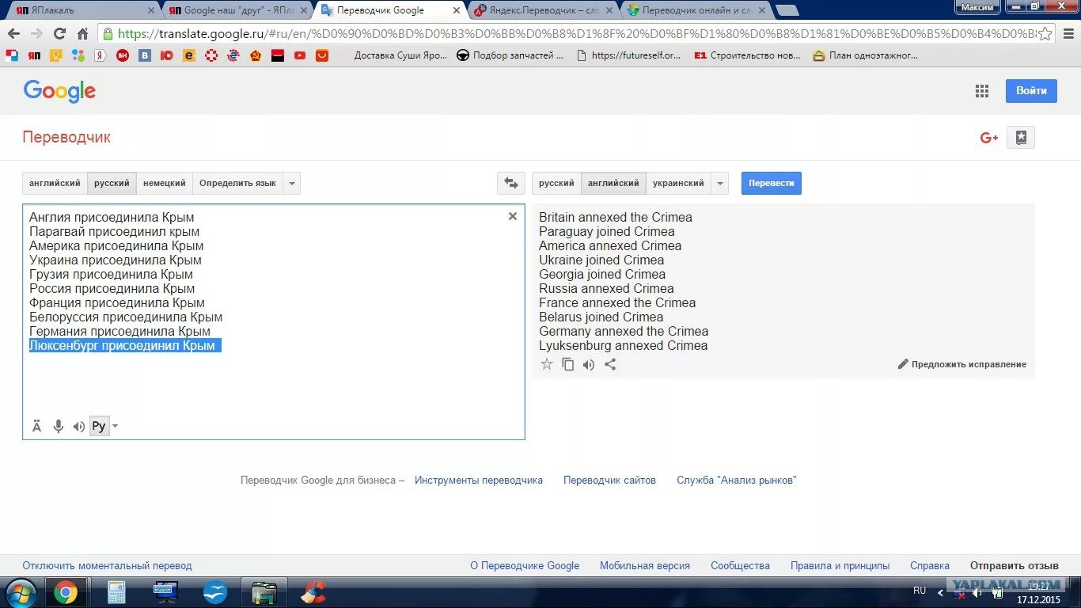Select украинский as target language
This screenshot has height=608, width=1081.
pos(678,183)
